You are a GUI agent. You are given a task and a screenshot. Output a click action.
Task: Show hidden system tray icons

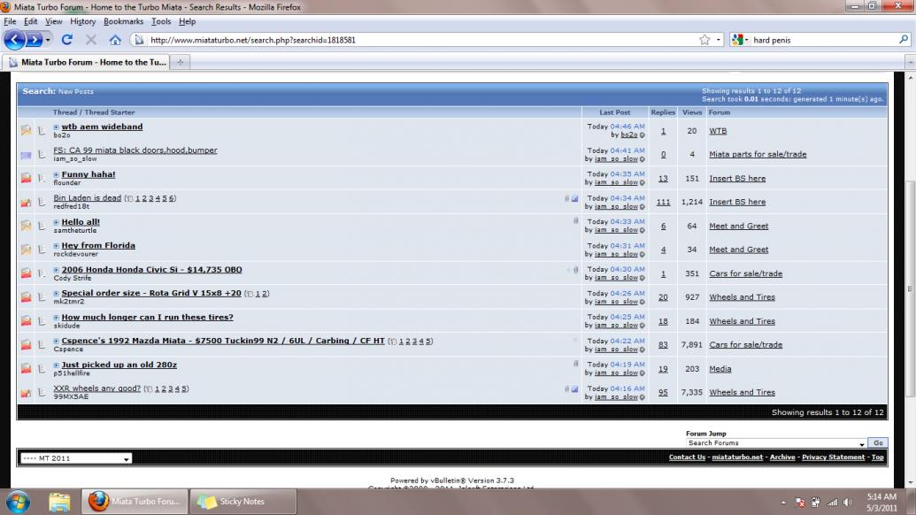783,502
